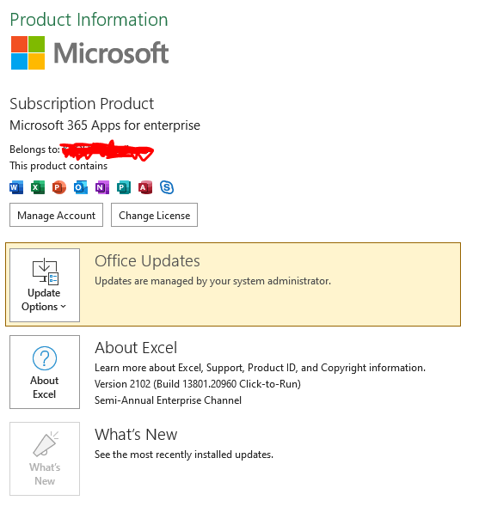Click the What's New button
The image size is (485, 525).
point(45,459)
